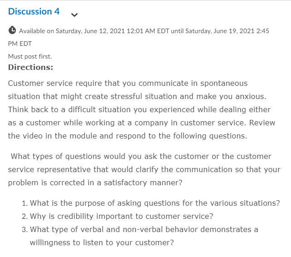Click the clock availability icon
The width and height of the screenshot is (291, 257).
[x=12, y=30]
